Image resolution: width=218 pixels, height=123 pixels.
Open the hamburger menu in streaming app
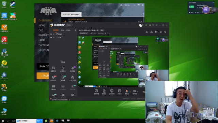[x=157, y=25]
